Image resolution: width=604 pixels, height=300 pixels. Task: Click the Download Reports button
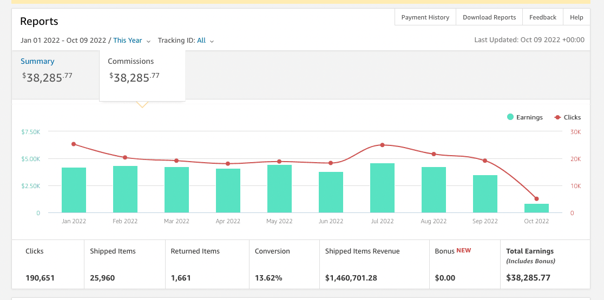pos(489,17)
